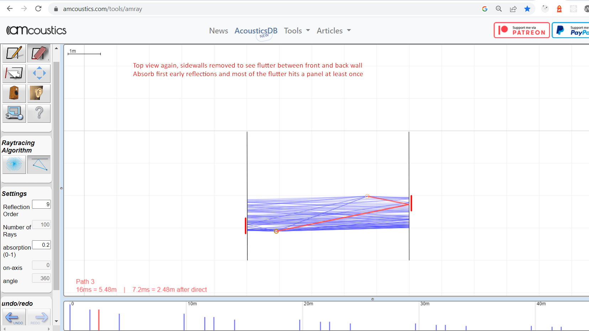Click the timeline panel resize handle dot

pos(372,299)
